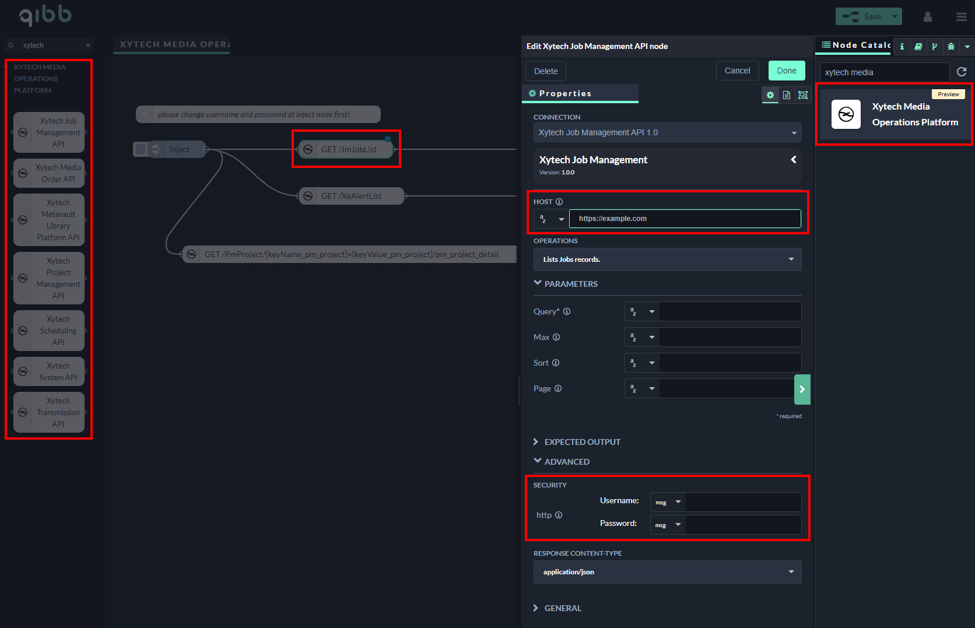Open the debug bug icon tab

click(951, 46)
